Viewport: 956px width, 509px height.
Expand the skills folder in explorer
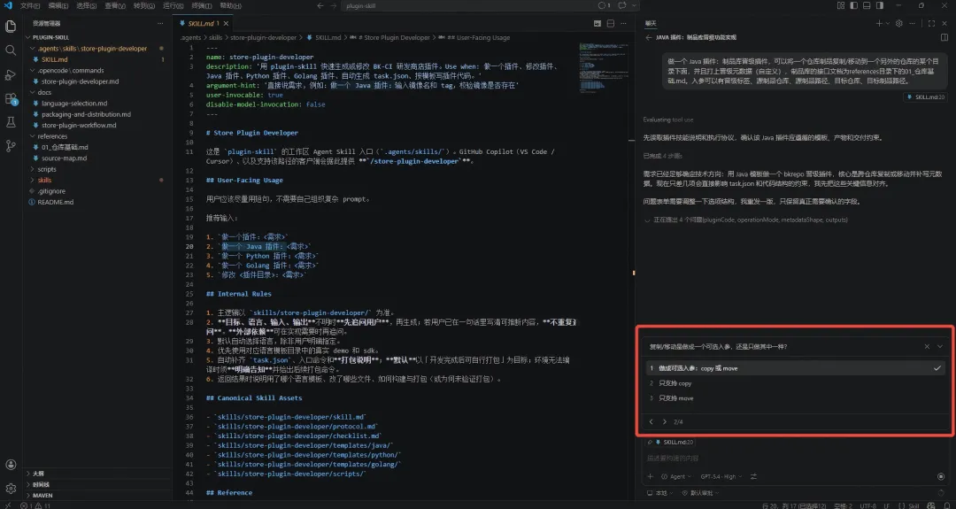tap(97, 180)
